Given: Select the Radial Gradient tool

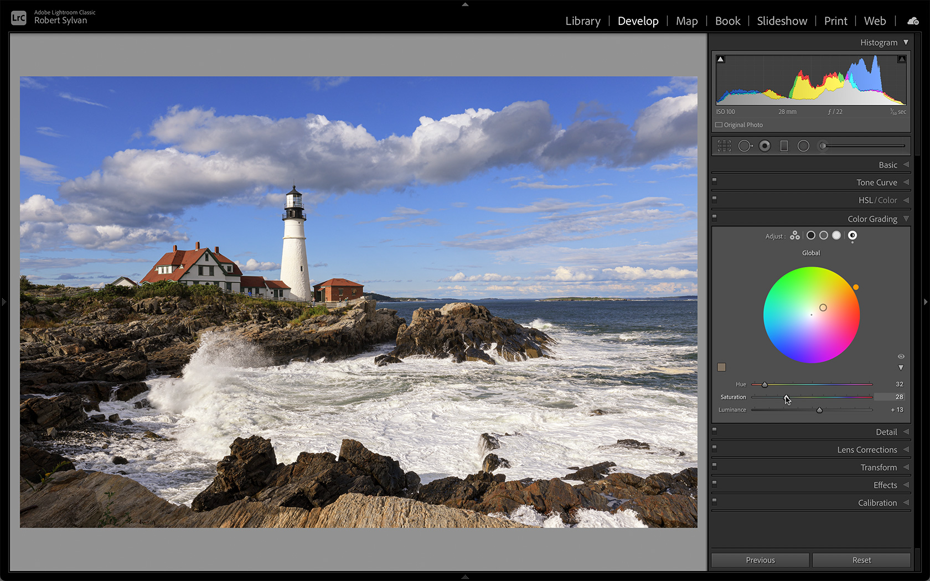Looking at the screenshot, I should (803, 146).
